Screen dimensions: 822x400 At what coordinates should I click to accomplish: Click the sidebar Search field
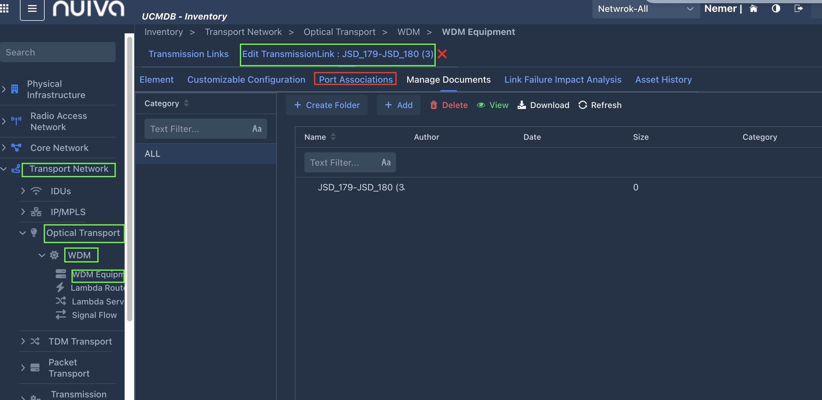coord(58,52)
